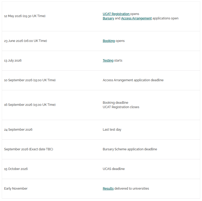Select the 23 June 2026 date text
Image resolution: width=202 pixels, height=201 pixels.
(x=25, y=41)
